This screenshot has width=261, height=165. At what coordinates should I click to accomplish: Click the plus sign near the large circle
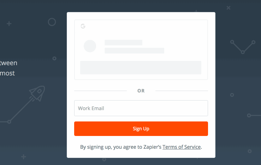tap(9, 24)
